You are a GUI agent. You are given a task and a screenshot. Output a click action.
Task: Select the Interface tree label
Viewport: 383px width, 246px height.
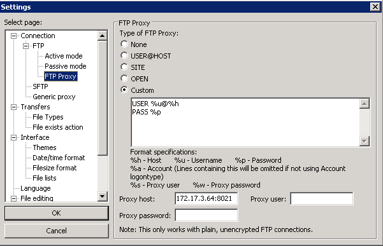point(35,137)
